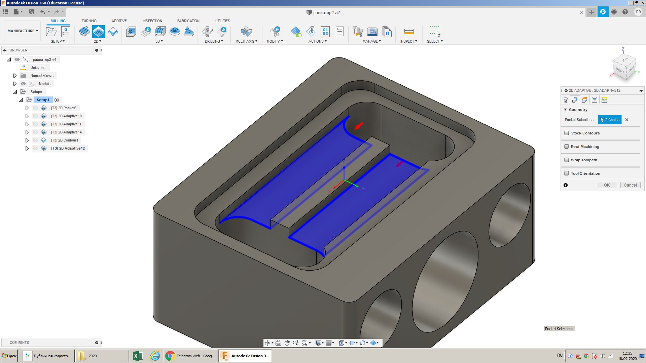Enable the Rest Machining checkbox
646x363 pixels.
(x=567, y=147)
